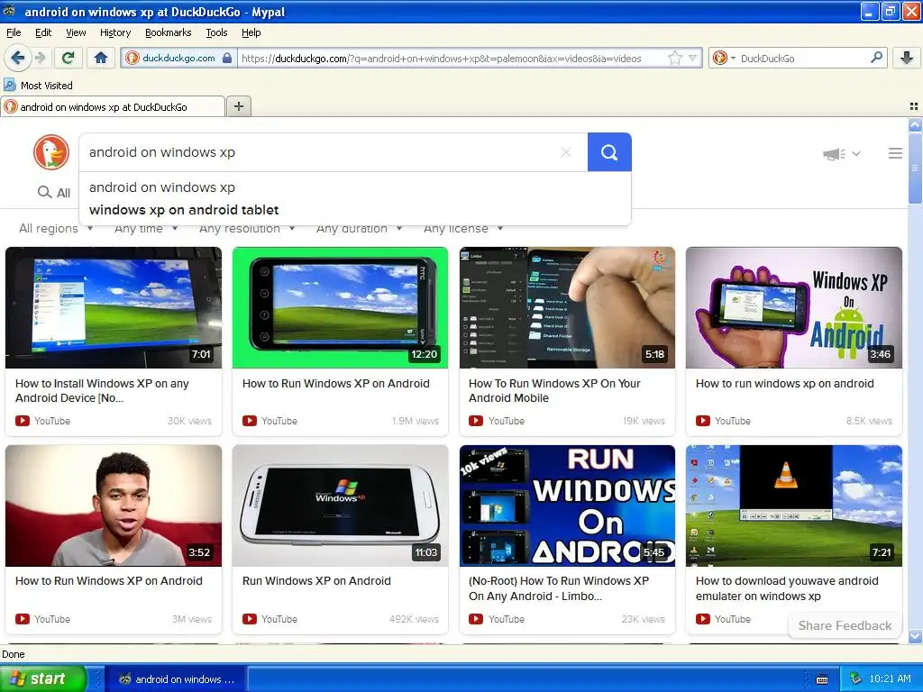Expand the All regions filter
Viewport: 923px width, 692px height.
[x=56, y=228]
